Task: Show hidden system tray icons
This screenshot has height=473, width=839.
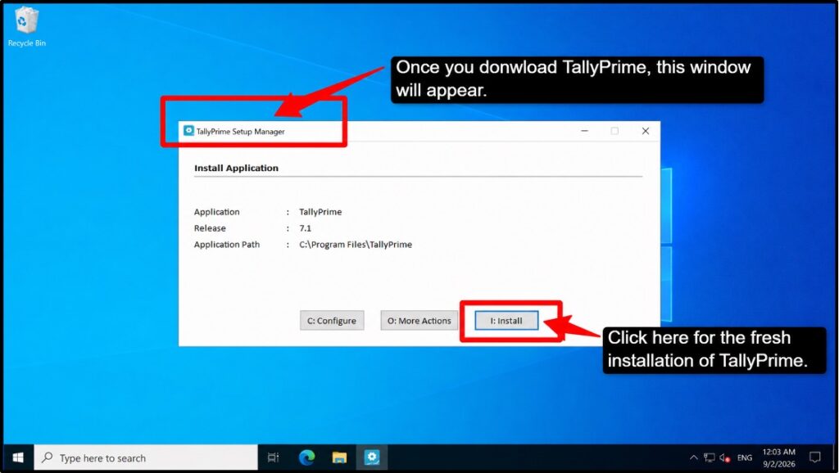Action: [693, 458]
